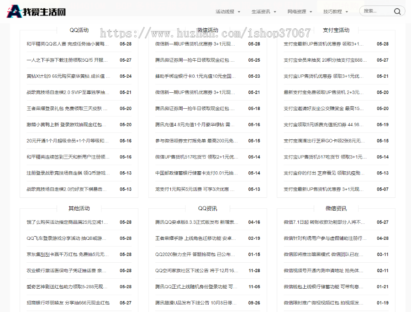Viewport: 411px width, 312px height.
Task: Open the 活动线报 menu
Action: (225, 11)
